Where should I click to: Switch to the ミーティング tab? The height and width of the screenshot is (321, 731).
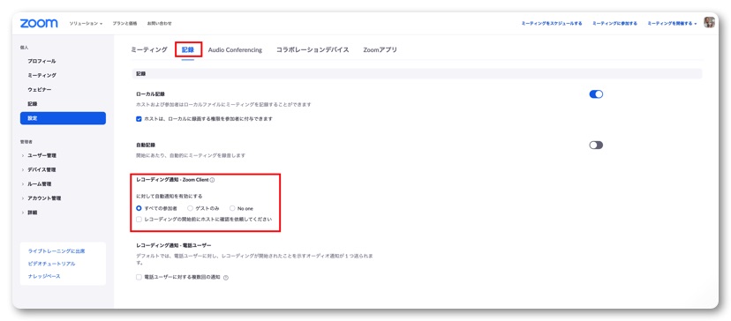[x=148, y=50]
